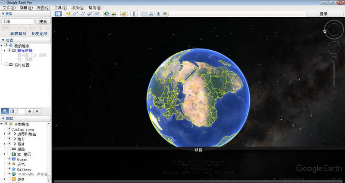Open historical imagery clock icon
This screenshot has height=183, width=345.
click(107, 14)
